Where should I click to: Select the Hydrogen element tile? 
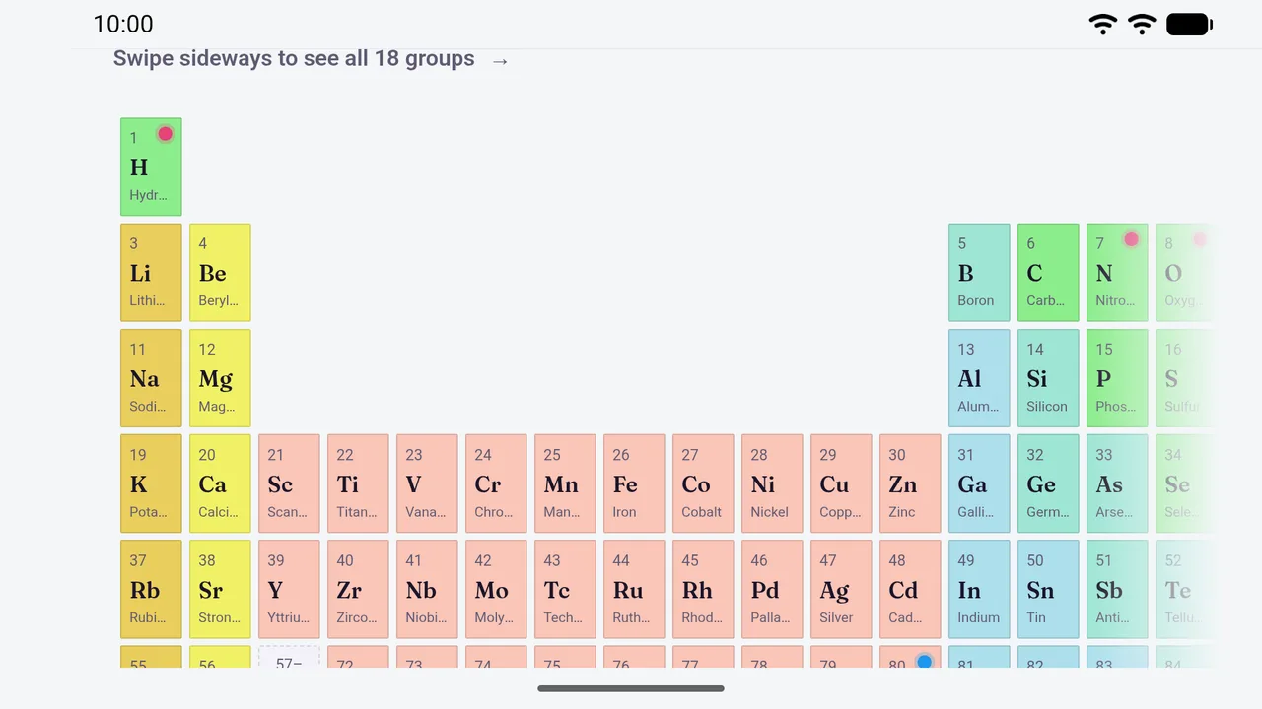151,166
